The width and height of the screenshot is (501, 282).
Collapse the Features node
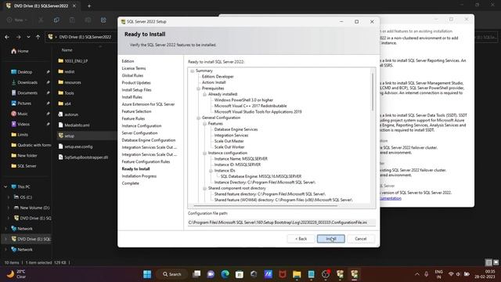pyautogui.click(x=205, y=124)
